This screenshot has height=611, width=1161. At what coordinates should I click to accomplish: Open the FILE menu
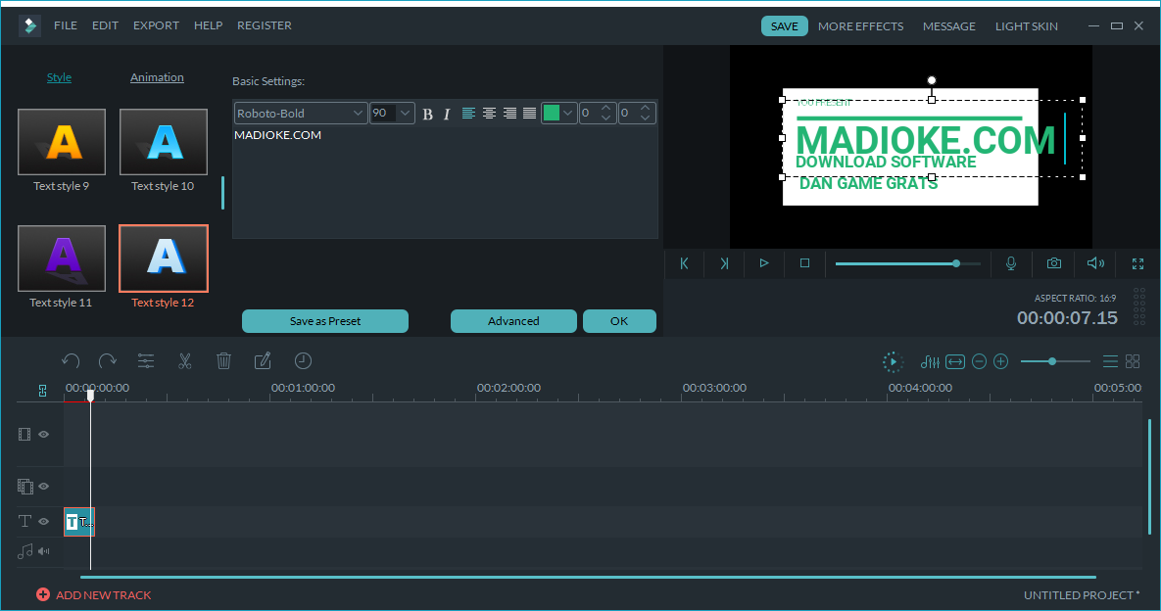coord(66,25)
